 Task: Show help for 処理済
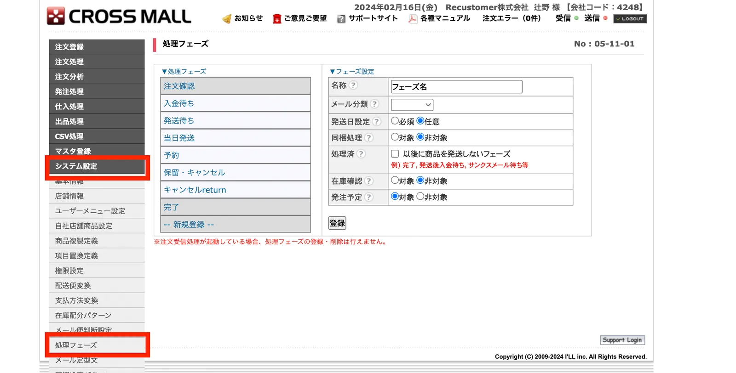click(361, 153)
